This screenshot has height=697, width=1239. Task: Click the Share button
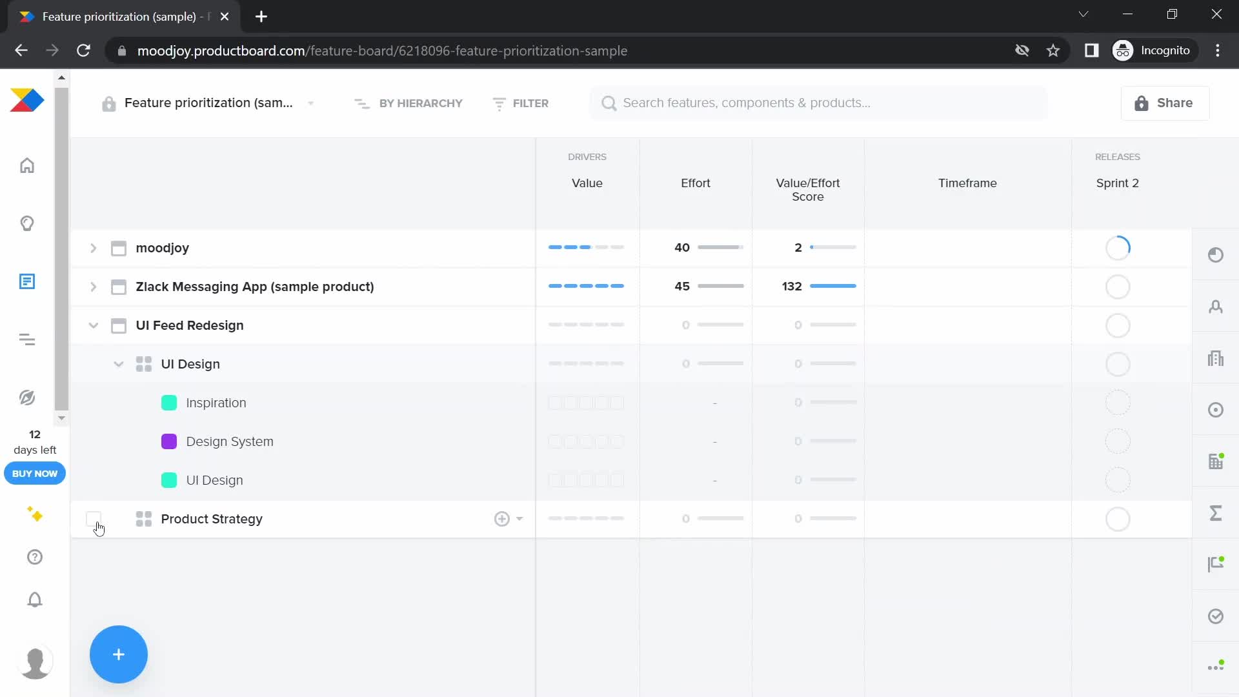point(1166,103)
